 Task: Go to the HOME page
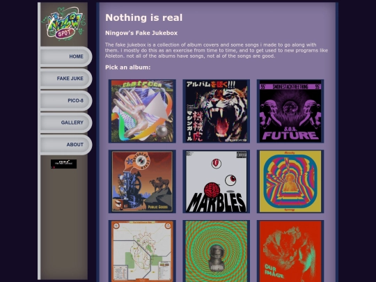tap(66, 56)
